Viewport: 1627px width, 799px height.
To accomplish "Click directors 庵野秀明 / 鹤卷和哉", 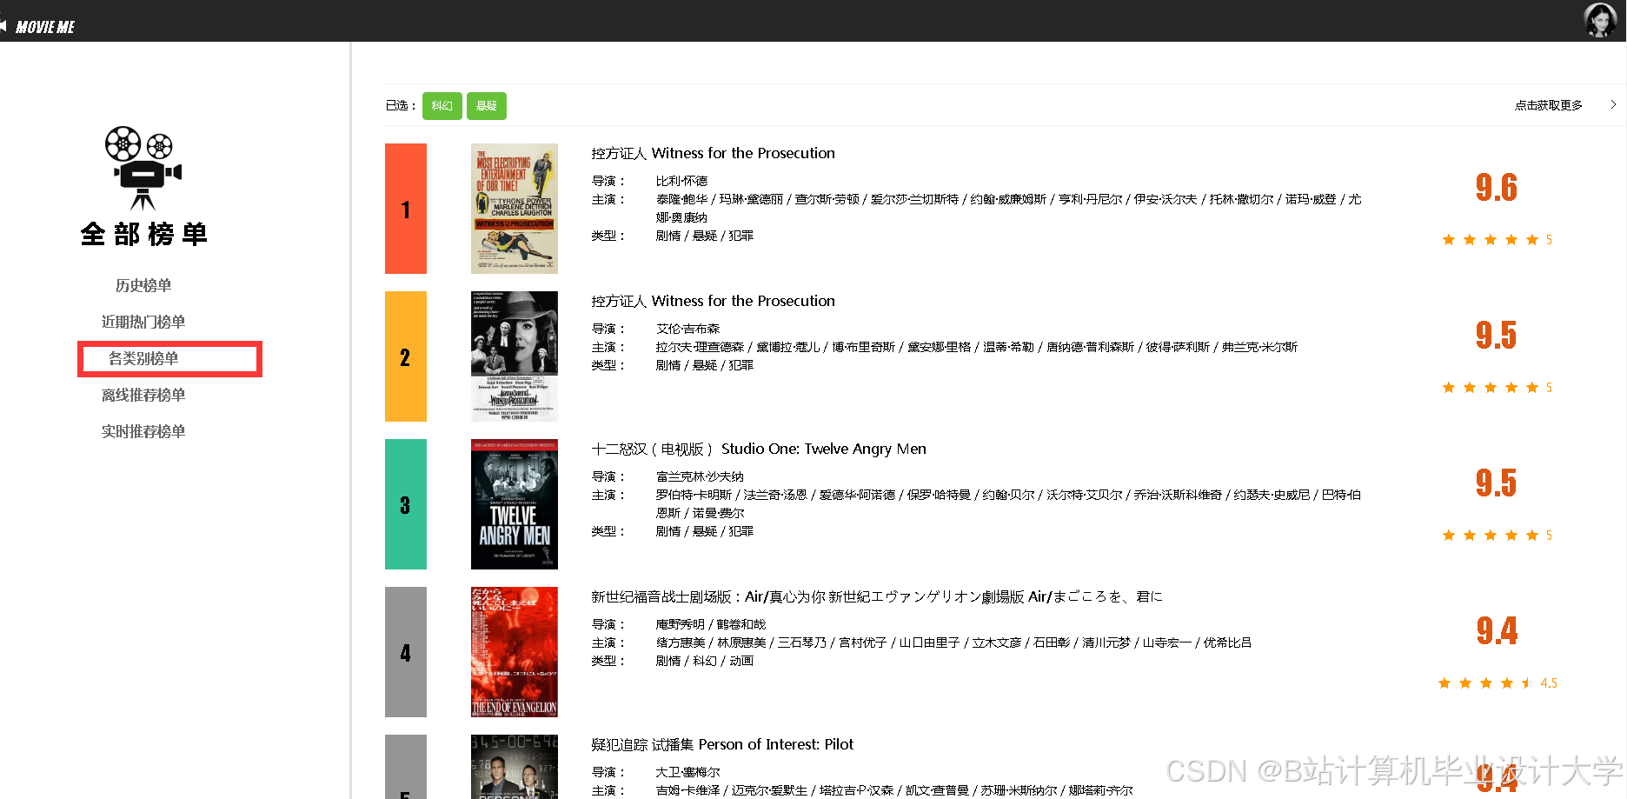I will click(711, 624).
